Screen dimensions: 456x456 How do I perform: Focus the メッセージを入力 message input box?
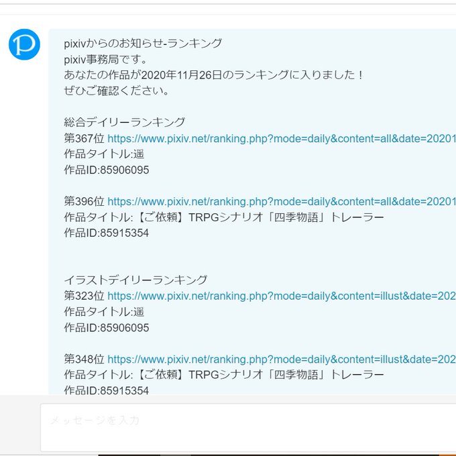coord(248,427)
